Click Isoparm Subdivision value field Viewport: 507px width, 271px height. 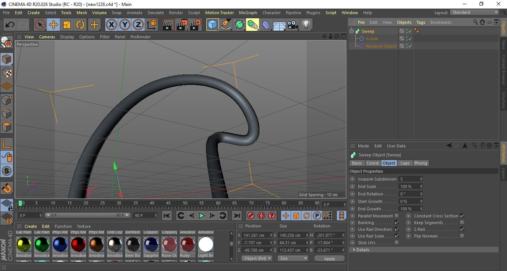410,179
